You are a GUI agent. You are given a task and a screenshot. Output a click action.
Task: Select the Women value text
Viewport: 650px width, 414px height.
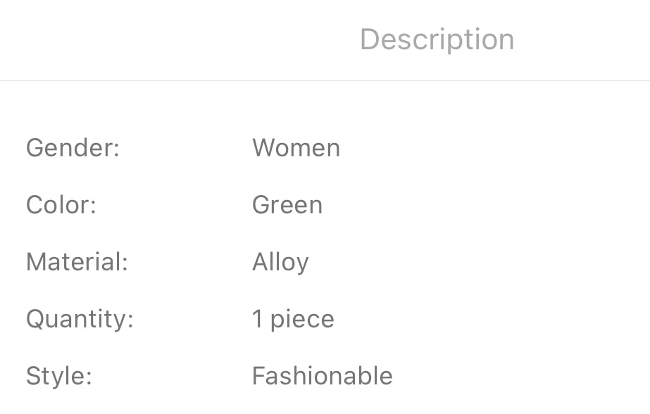pos(296,148)
